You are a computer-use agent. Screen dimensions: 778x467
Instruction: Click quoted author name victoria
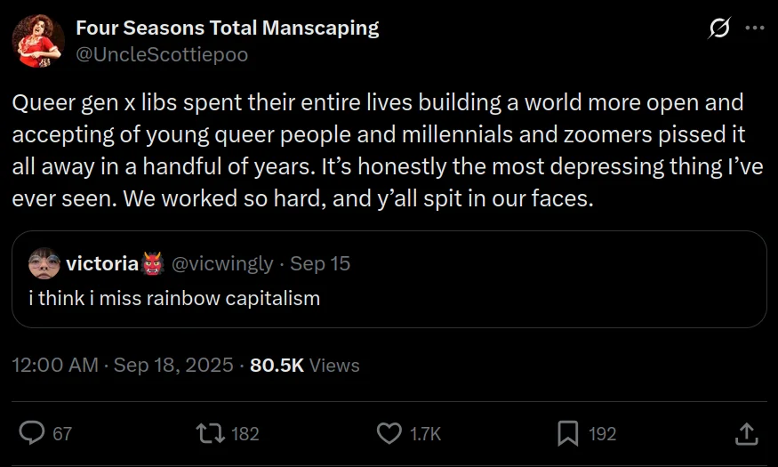point(102,263)
